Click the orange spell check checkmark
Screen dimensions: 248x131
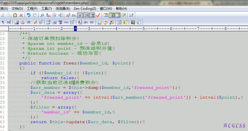98,15
